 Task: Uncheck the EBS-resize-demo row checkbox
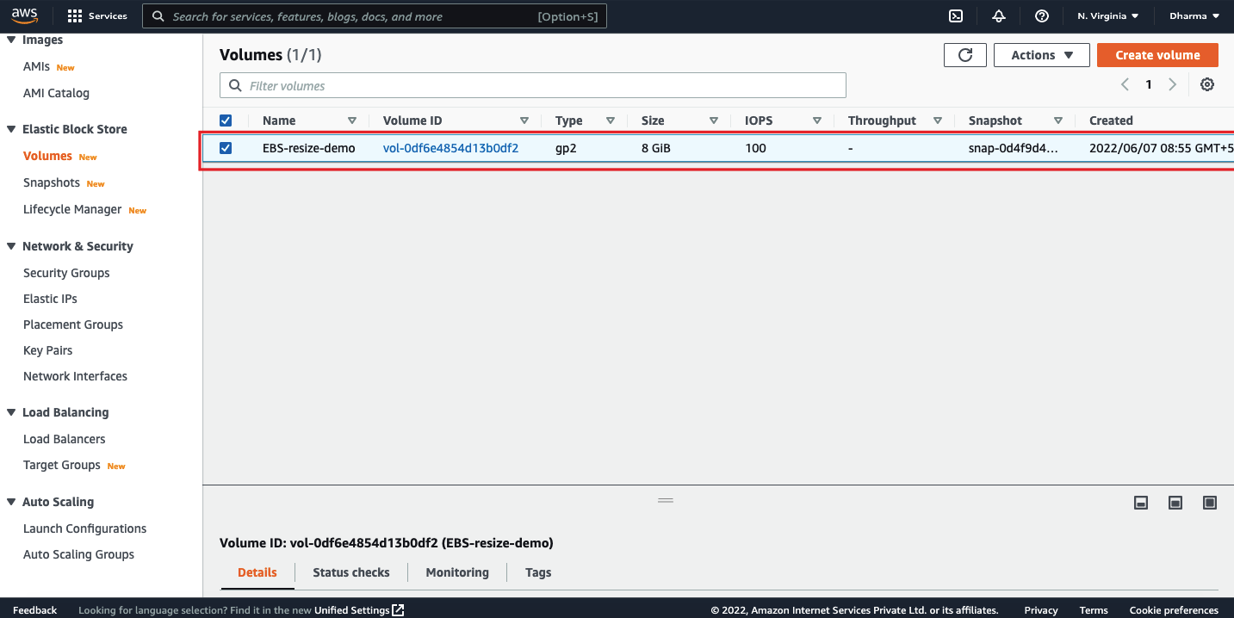(226, 148)
